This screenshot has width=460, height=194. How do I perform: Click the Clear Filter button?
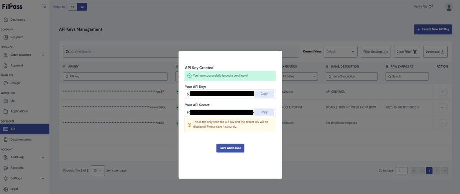[x=407, y=52]
